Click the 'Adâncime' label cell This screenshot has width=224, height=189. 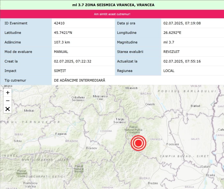click(26, 42)
